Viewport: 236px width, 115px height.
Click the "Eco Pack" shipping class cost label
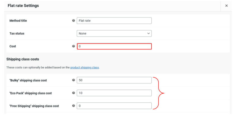(31, 93)
